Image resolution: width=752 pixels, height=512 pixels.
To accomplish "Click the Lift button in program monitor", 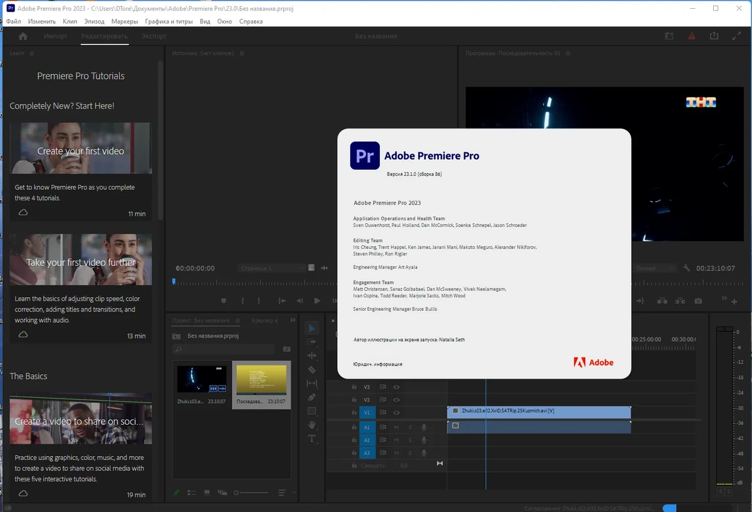I will (662, 301).
